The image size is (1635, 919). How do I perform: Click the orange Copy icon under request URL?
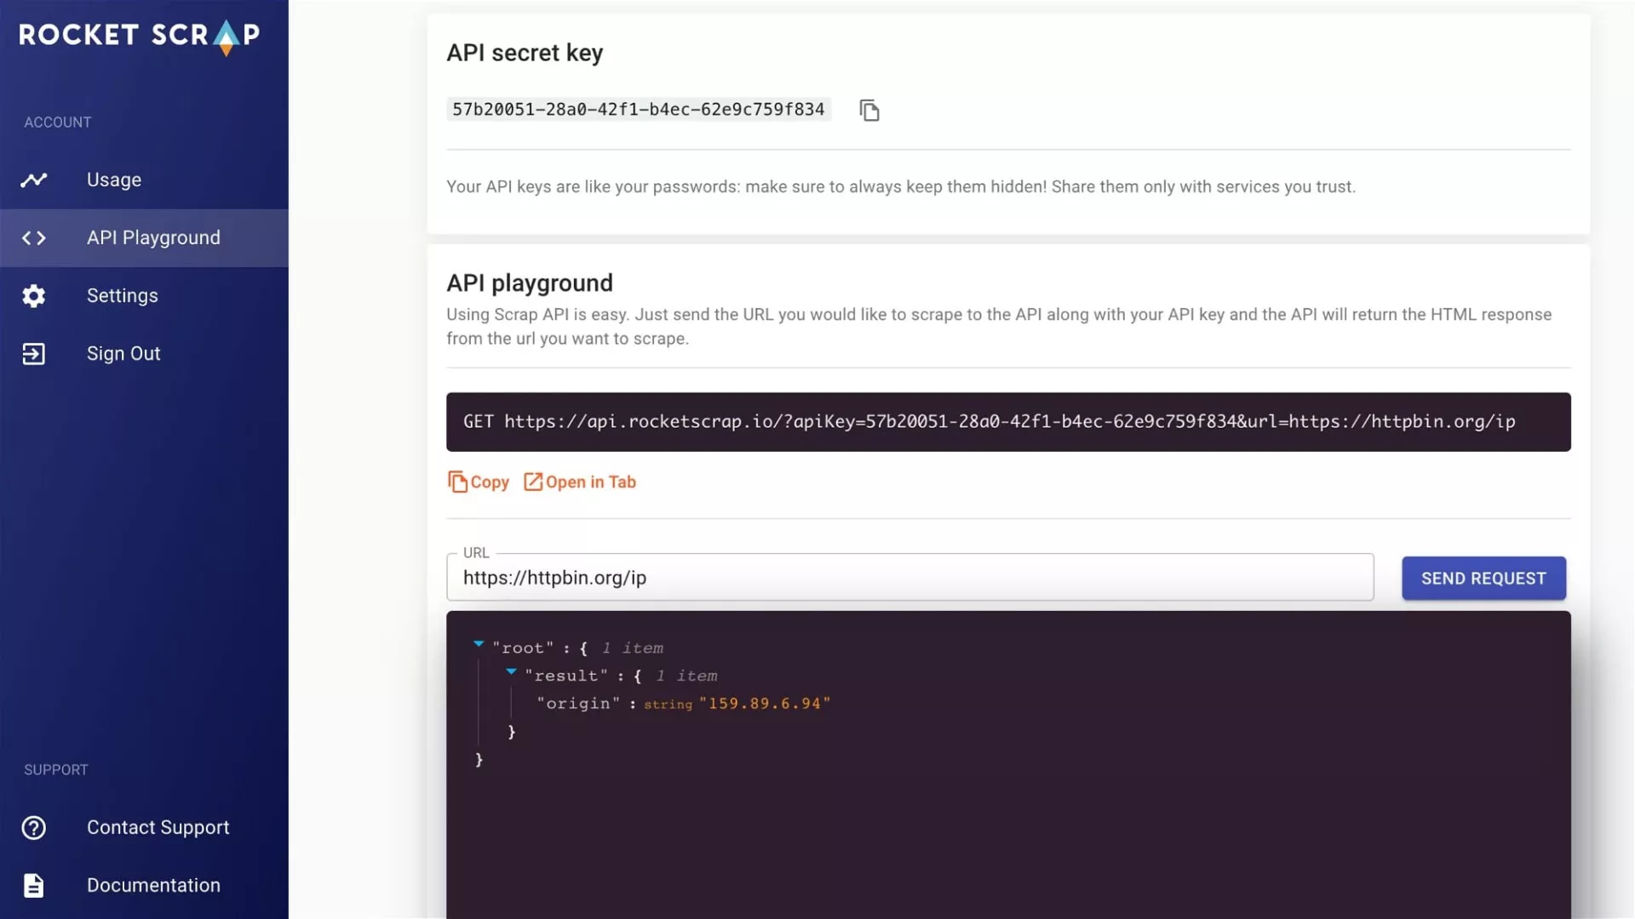click(x=457, y=482)
